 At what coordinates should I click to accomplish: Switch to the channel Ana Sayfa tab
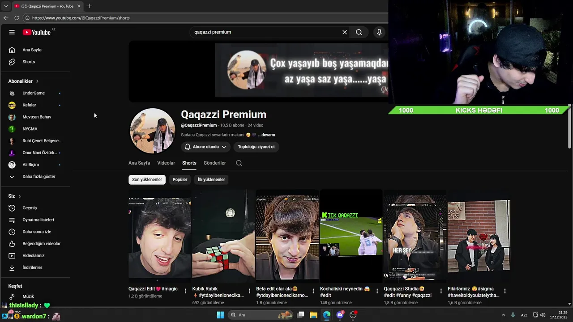click(139, 163)
